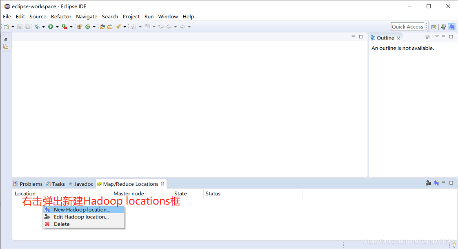Image resolution: width=458 pixels, height=249 pixels.
Task: Click the New wizard toolbar icon
Action: [x=6, y=27]
